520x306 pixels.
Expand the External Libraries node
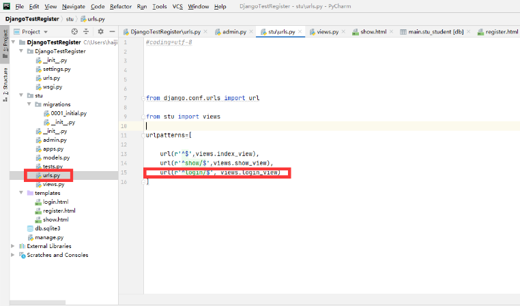13,246
